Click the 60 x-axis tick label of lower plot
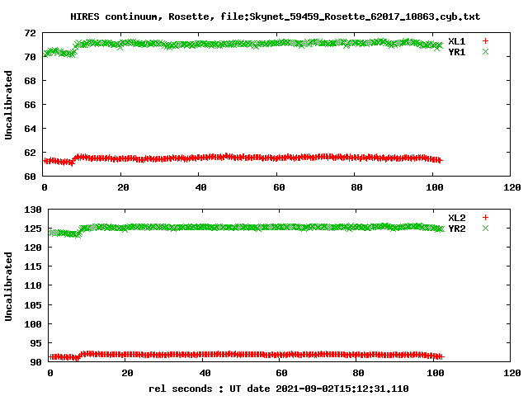Screen dimensions: 528x396 point(282,373)
